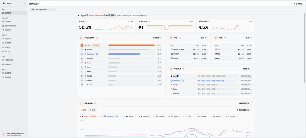Click the US region row
The image size is (306, 138).
coord(233,50)
